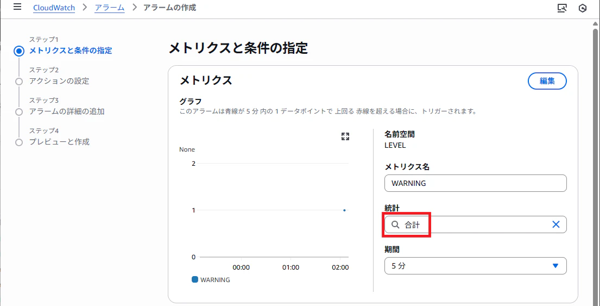The image size is (600, 306).
Task: Go to the アラーム breadcrumb link
Action: point(110,8)
